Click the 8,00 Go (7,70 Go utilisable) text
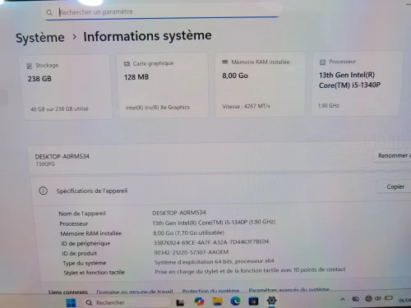Viewport: 411px width, 308px height. pyautogui.click(x=188, y=232)
